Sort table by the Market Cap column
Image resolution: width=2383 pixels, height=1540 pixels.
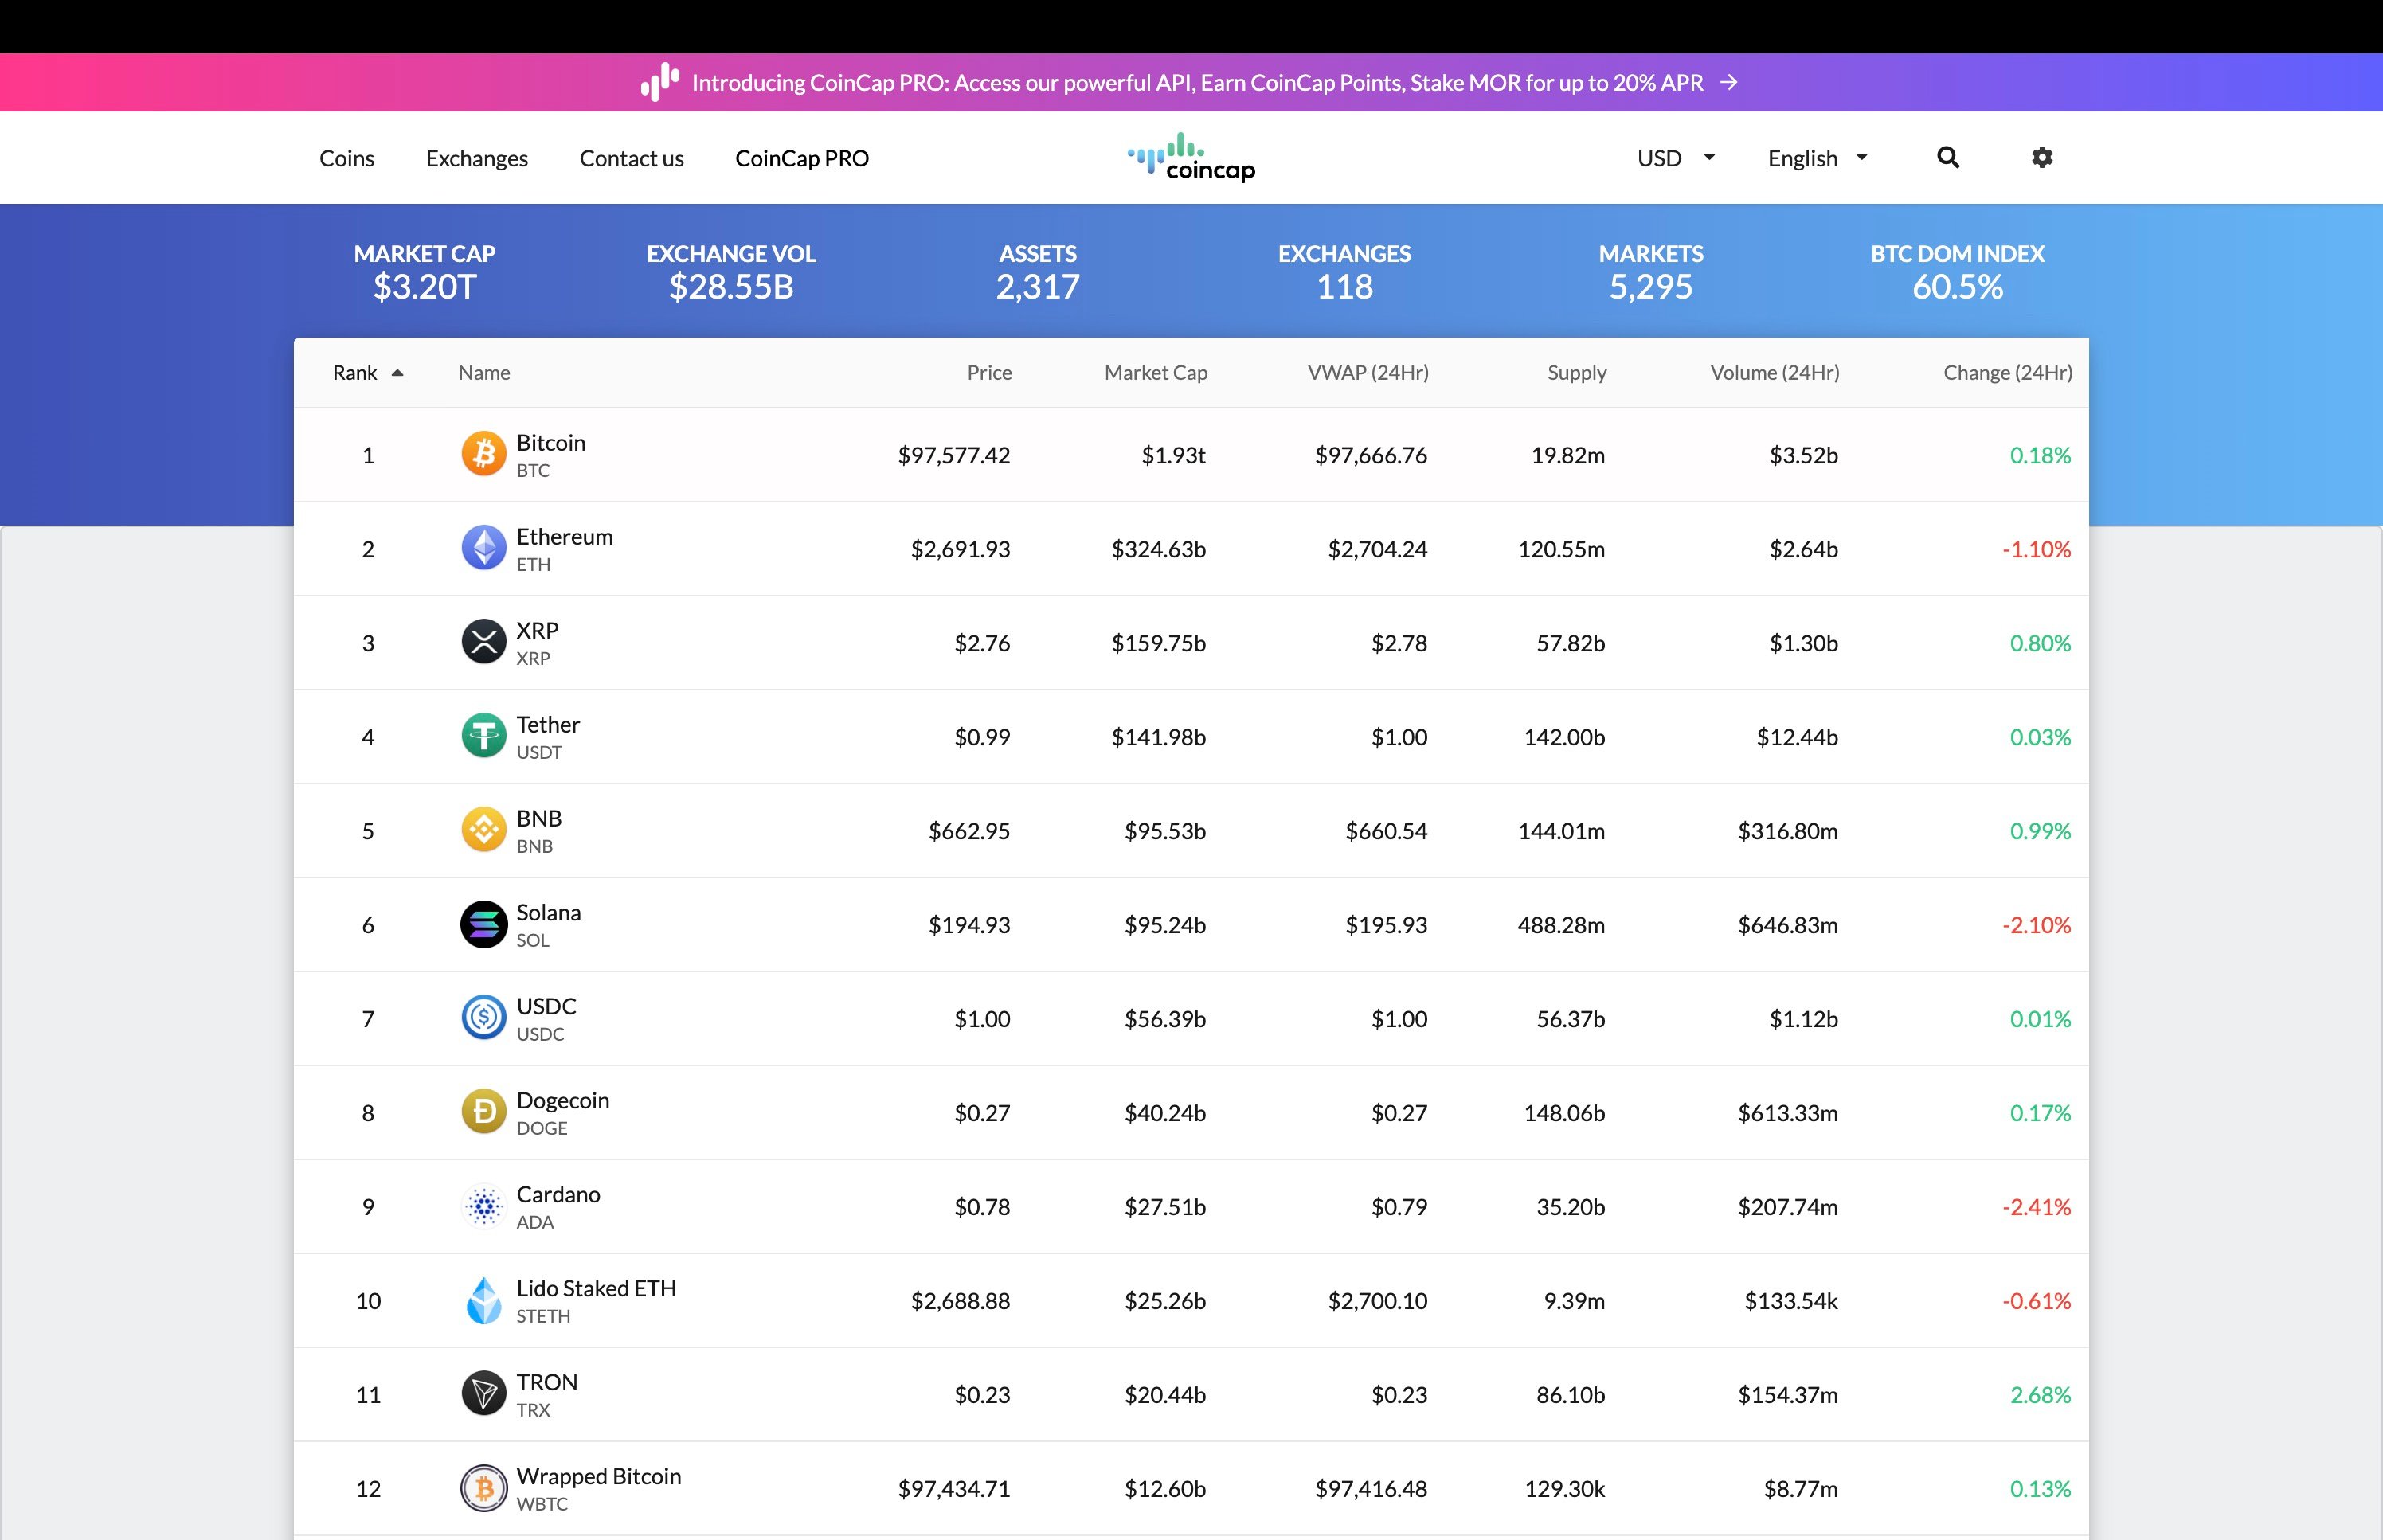tap(1156, 372)
